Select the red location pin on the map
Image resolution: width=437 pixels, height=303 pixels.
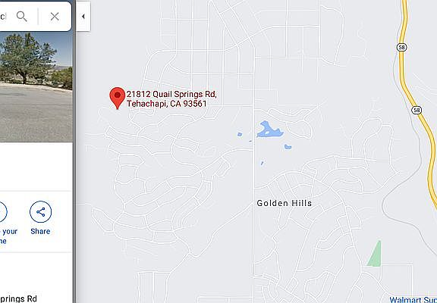coord(118,98)
